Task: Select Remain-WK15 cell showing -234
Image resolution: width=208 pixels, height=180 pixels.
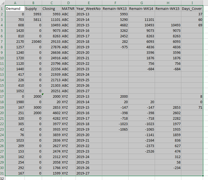Action: point(168,168)
